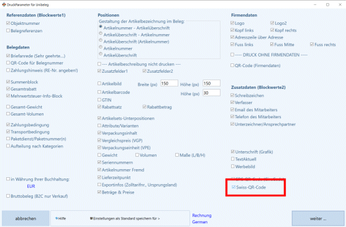346x227 pixels.
Task: Enable in Währung Ihrer Buchhaltung checkbox
Action: [8, 179]
